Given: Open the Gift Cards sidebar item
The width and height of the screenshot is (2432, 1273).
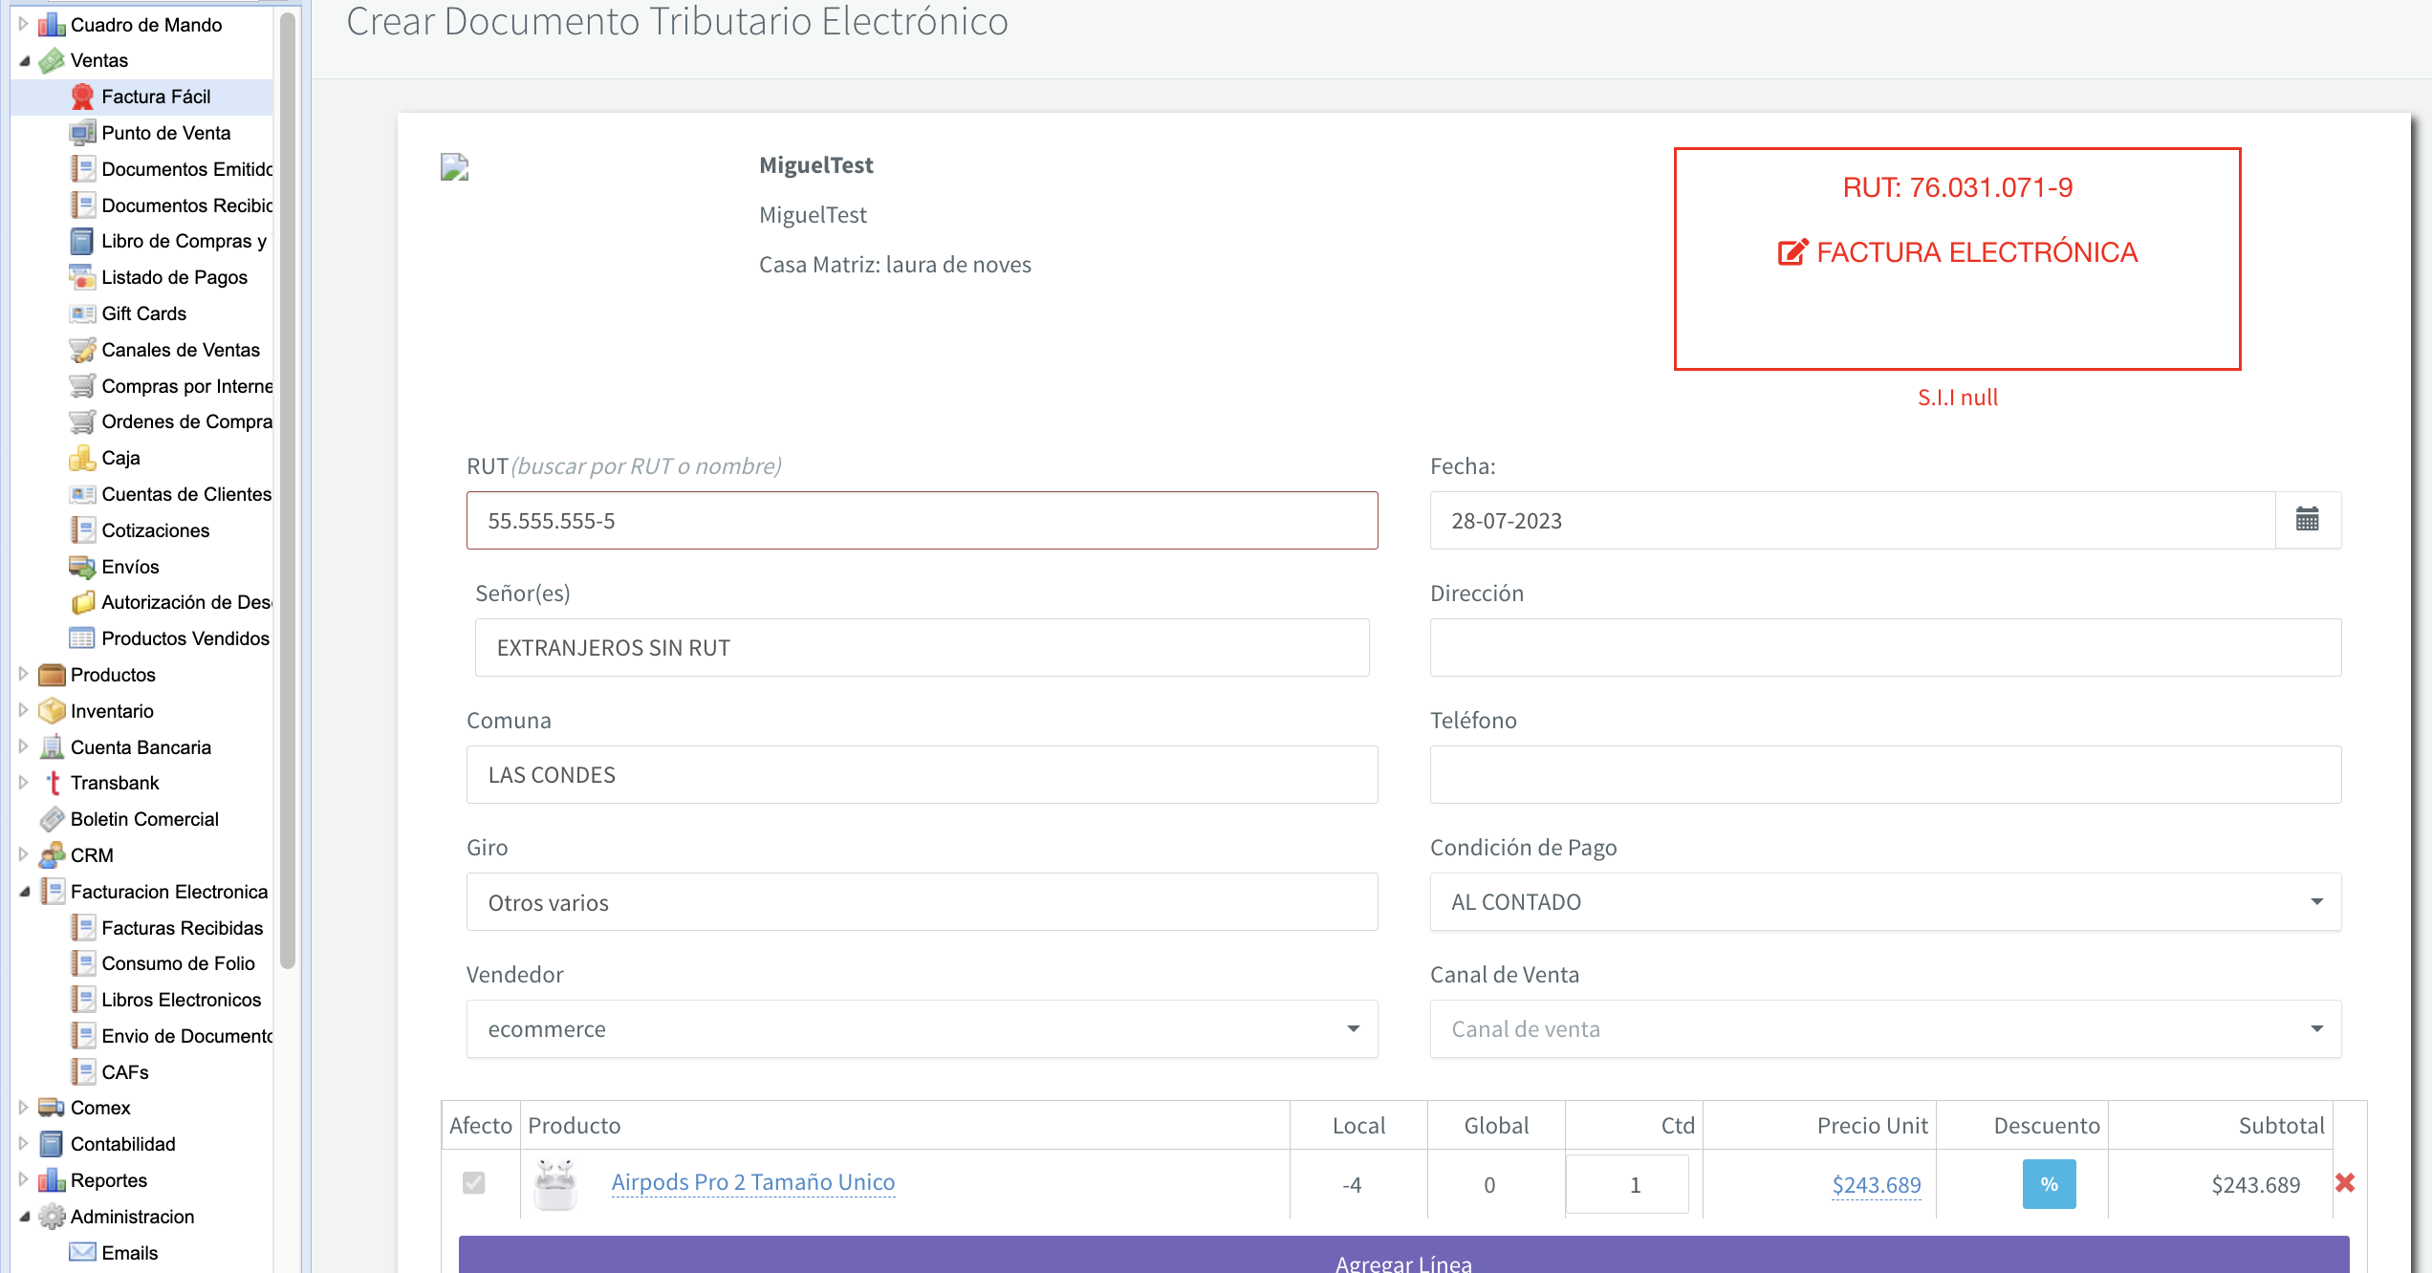Looking at the screenshot, I should click(143, 313).
